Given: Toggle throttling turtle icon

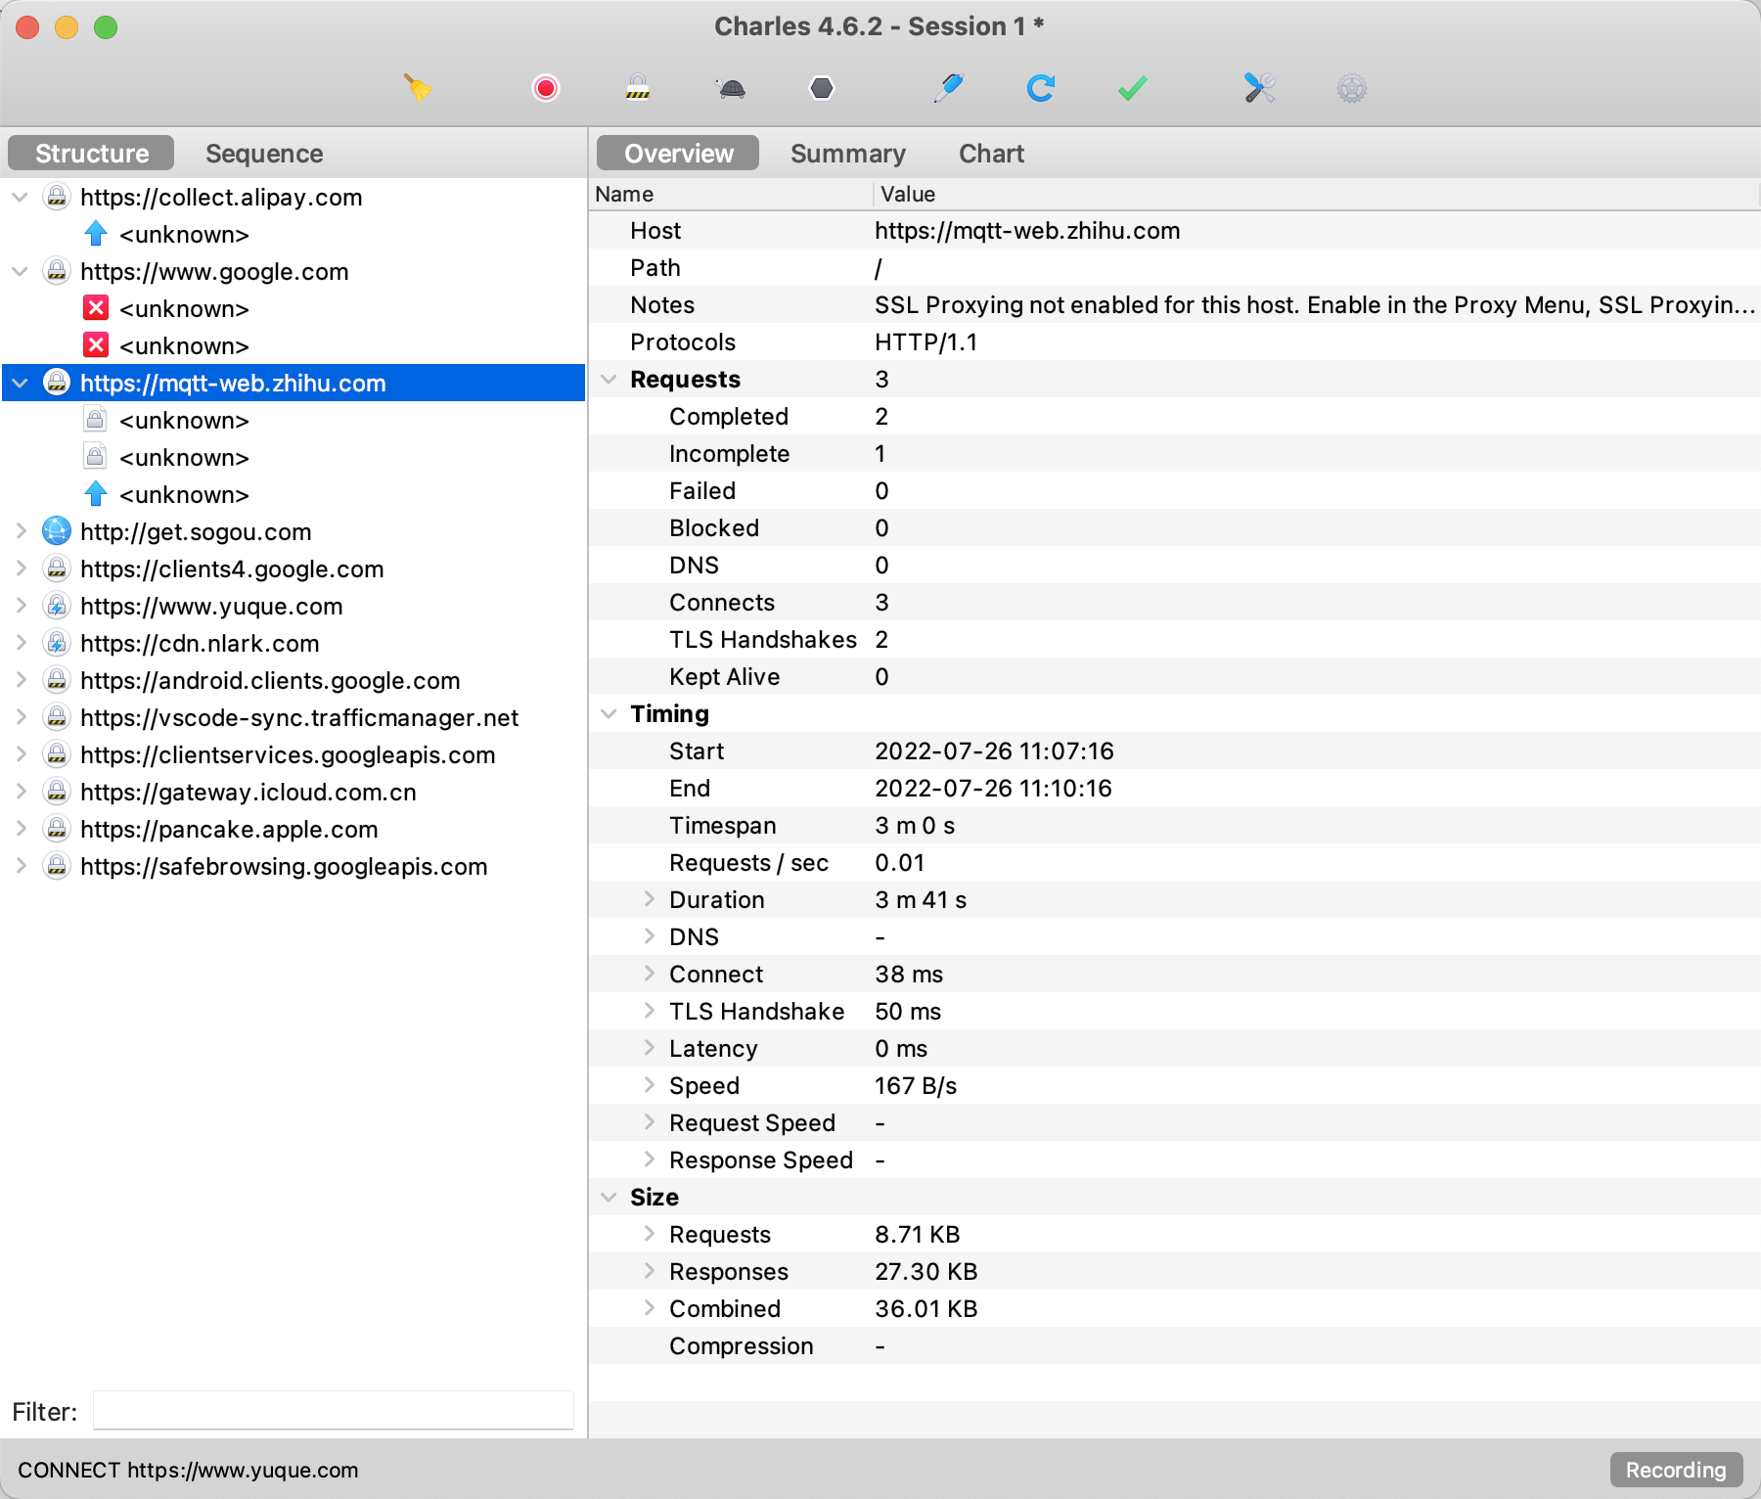Looking at the screenshot, I should tap(731, 89).
